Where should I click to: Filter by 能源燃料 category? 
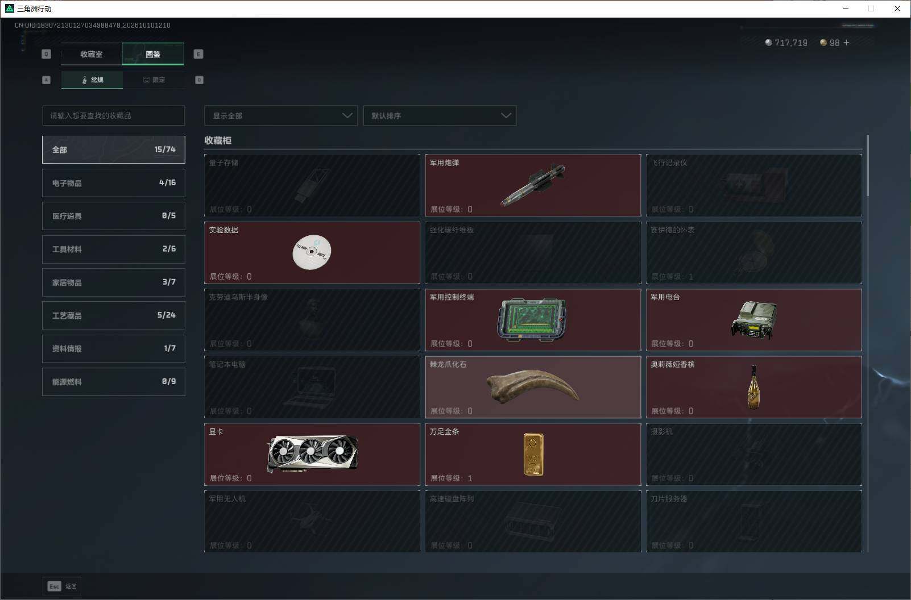(x=114, y=382)
